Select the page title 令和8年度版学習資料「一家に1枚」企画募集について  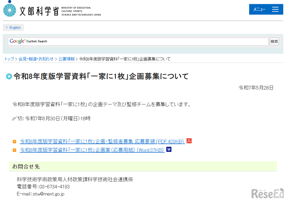click(x=101, y=76)
